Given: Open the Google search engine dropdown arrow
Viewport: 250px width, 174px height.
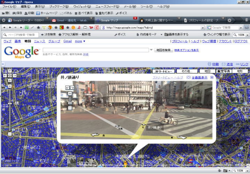Looking at the screenshot, I should (241, 28).
